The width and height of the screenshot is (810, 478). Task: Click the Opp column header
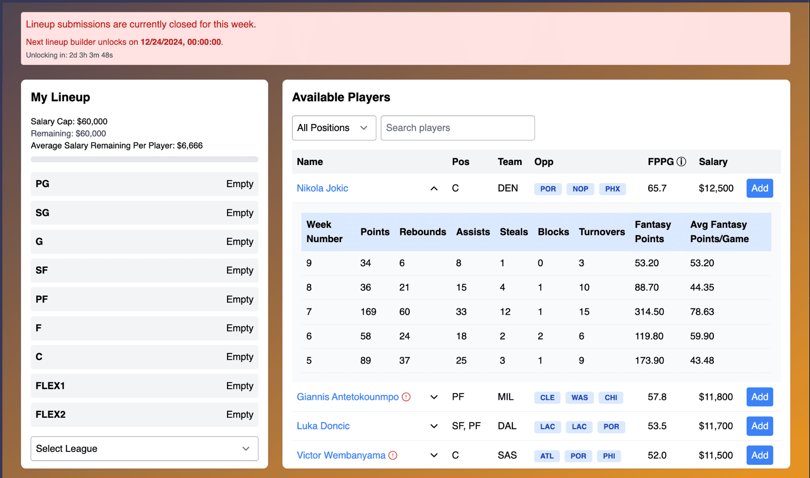click(x=544, y=162)
